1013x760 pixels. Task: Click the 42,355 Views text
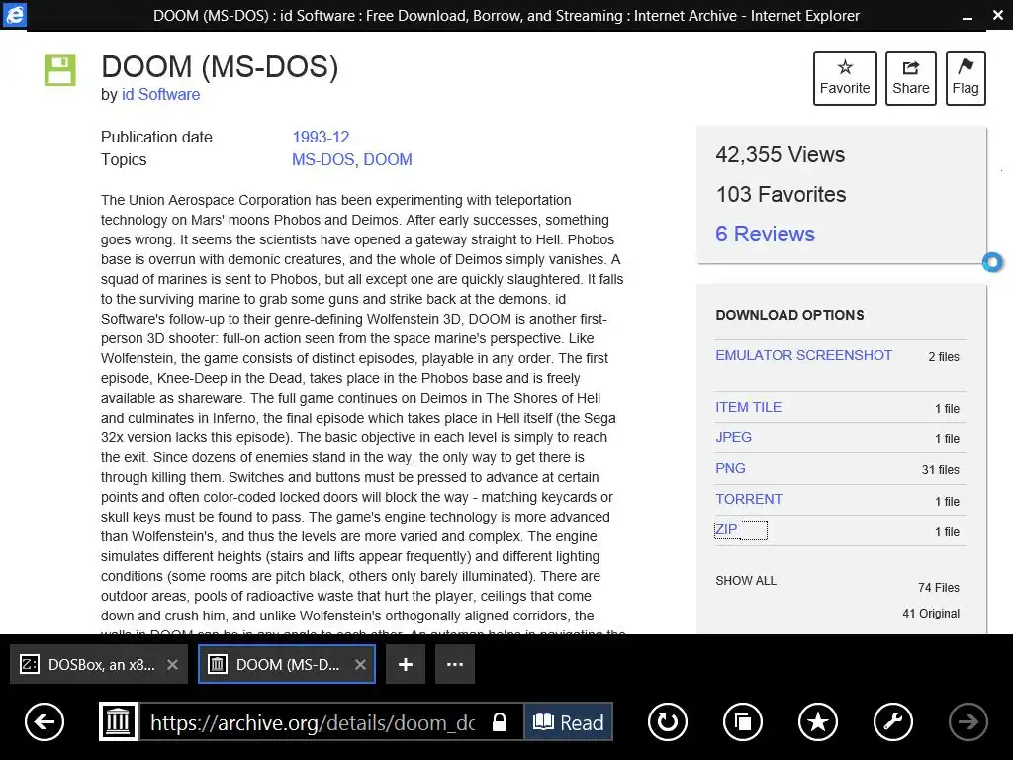[x=780, y=154]
